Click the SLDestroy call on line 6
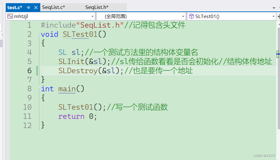280x160 pixels. 78,71
